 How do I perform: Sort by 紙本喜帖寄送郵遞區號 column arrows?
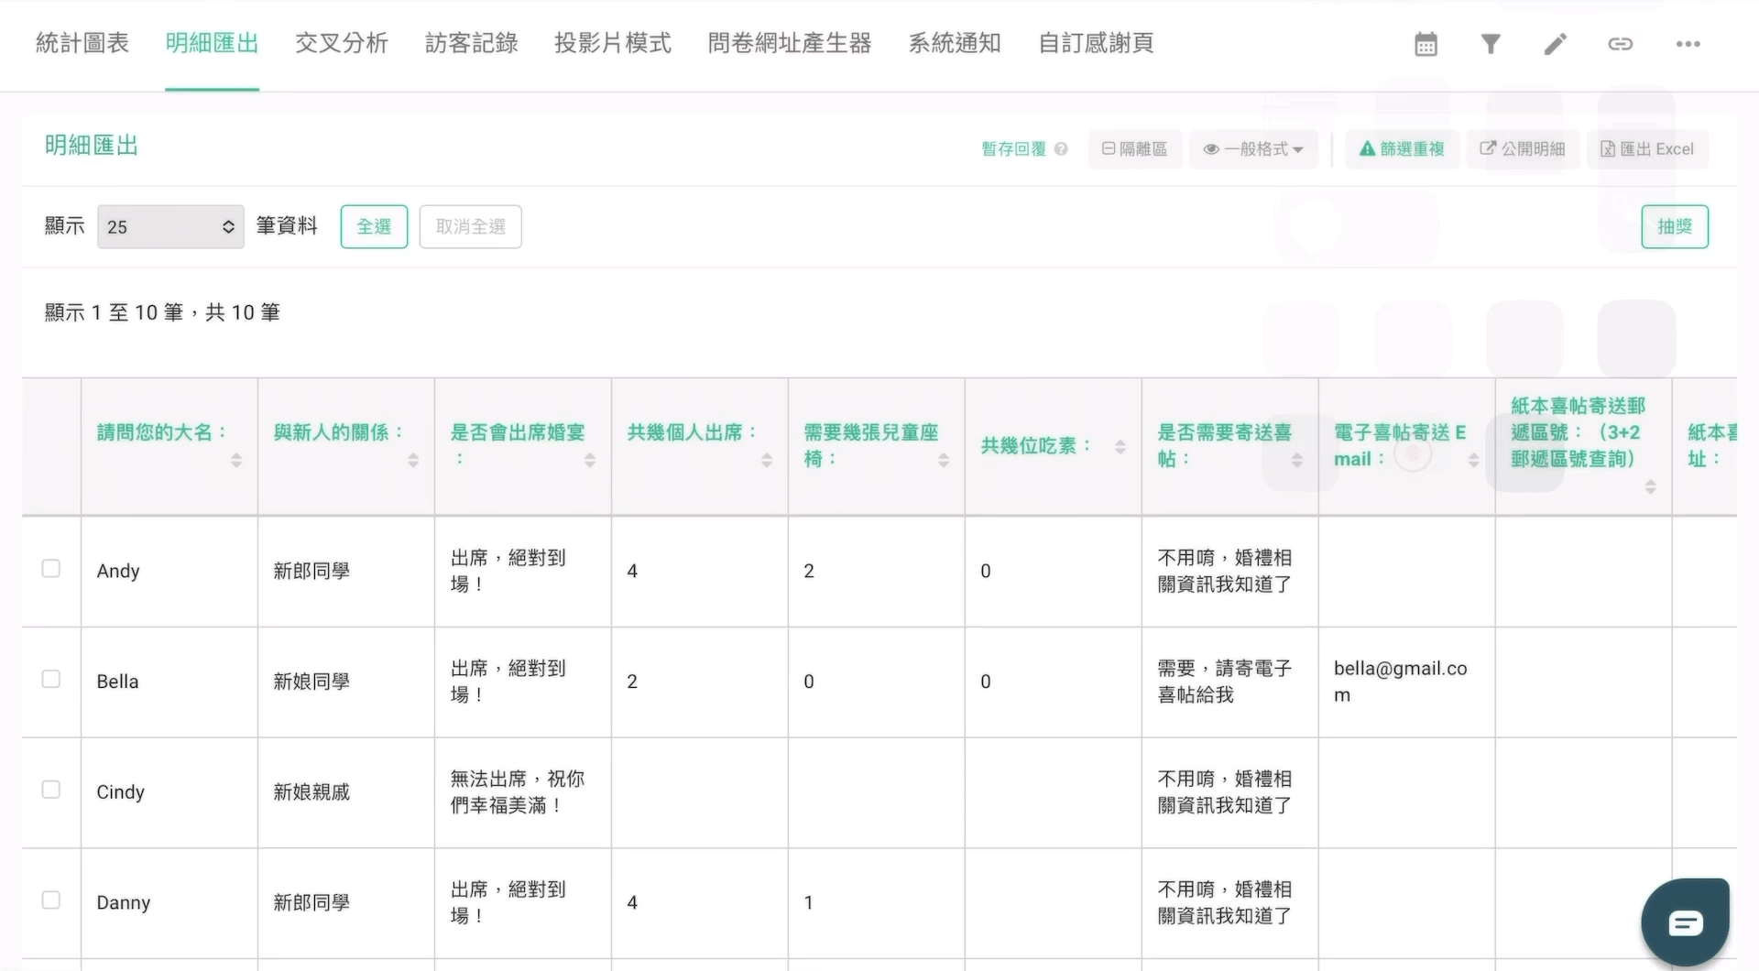(x=1651, y=486)
